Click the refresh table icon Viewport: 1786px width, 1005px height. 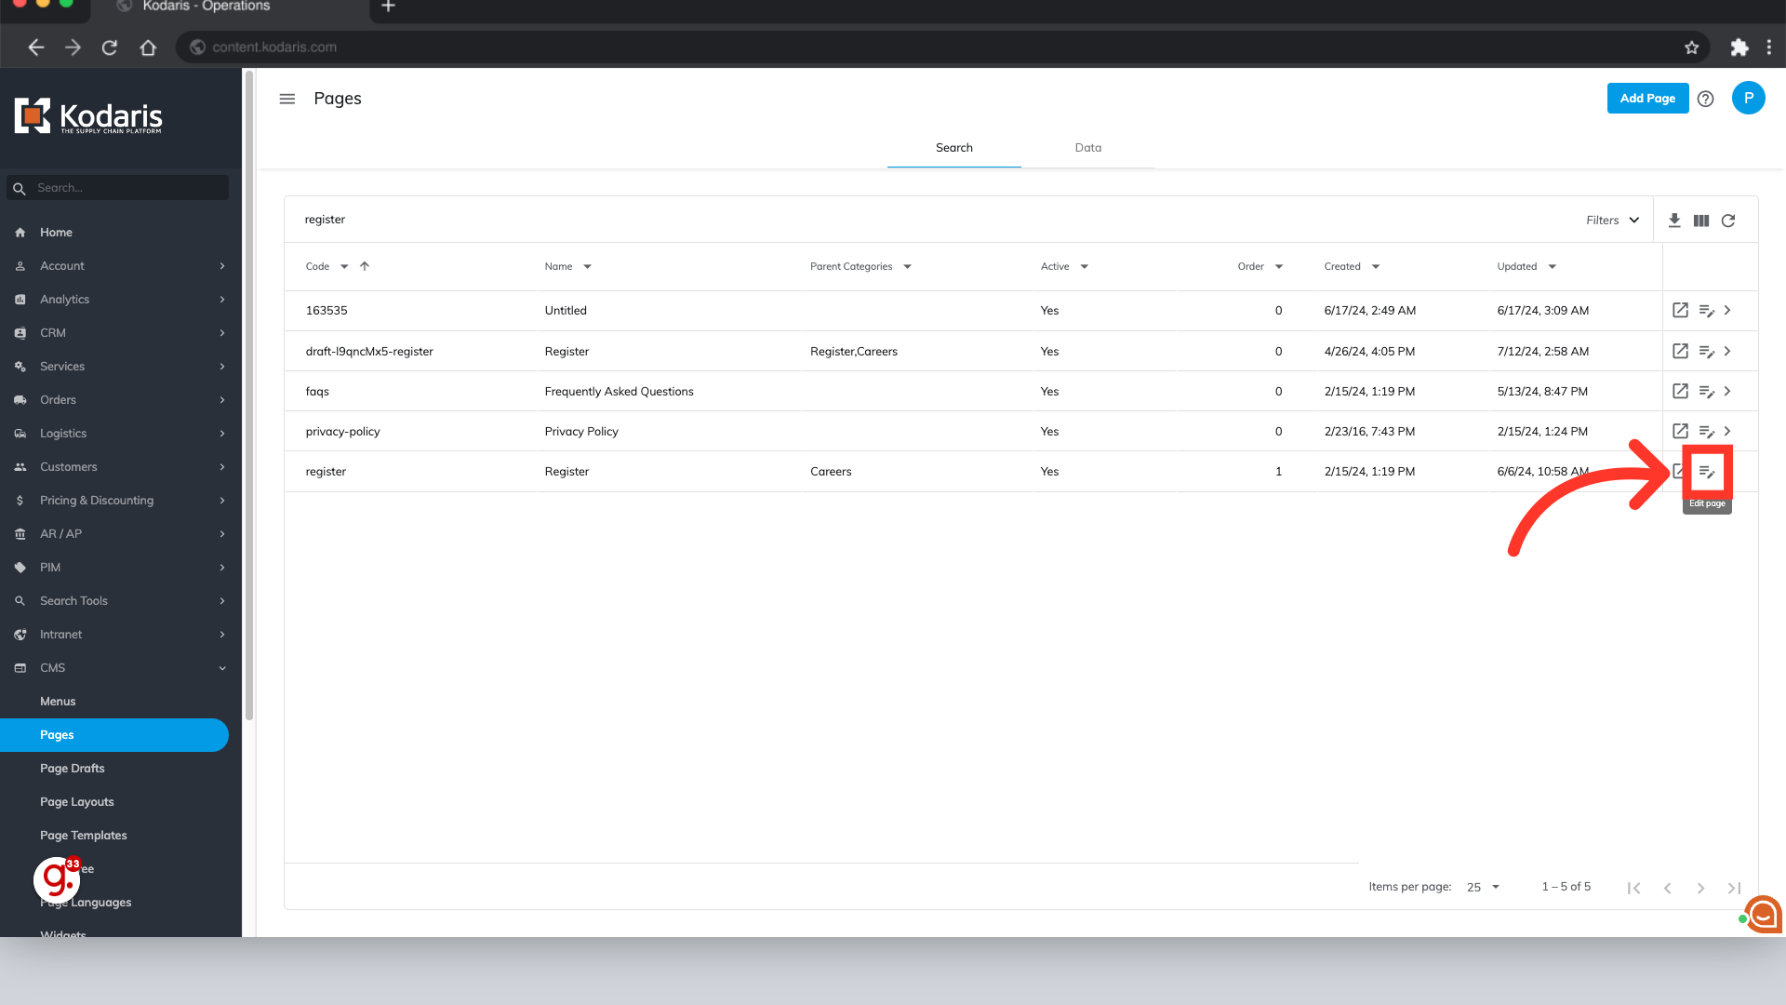pyautogui.click(x=1727, y=221)
